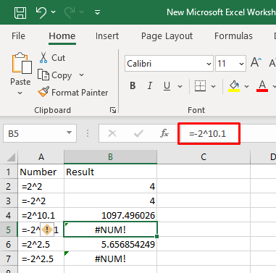
Task: Select cell containing =-2^2.5
Action: tap(41, 259)
